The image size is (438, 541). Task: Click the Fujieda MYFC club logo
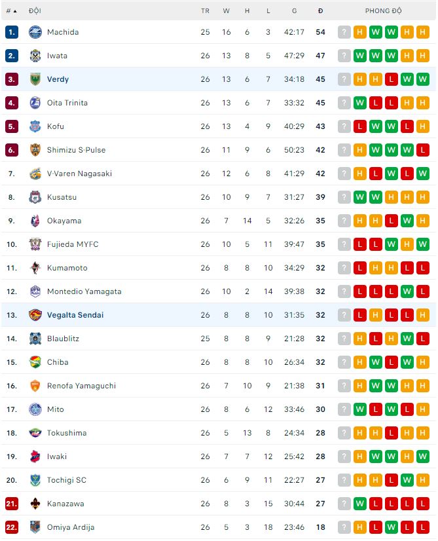tap(35, 244)
